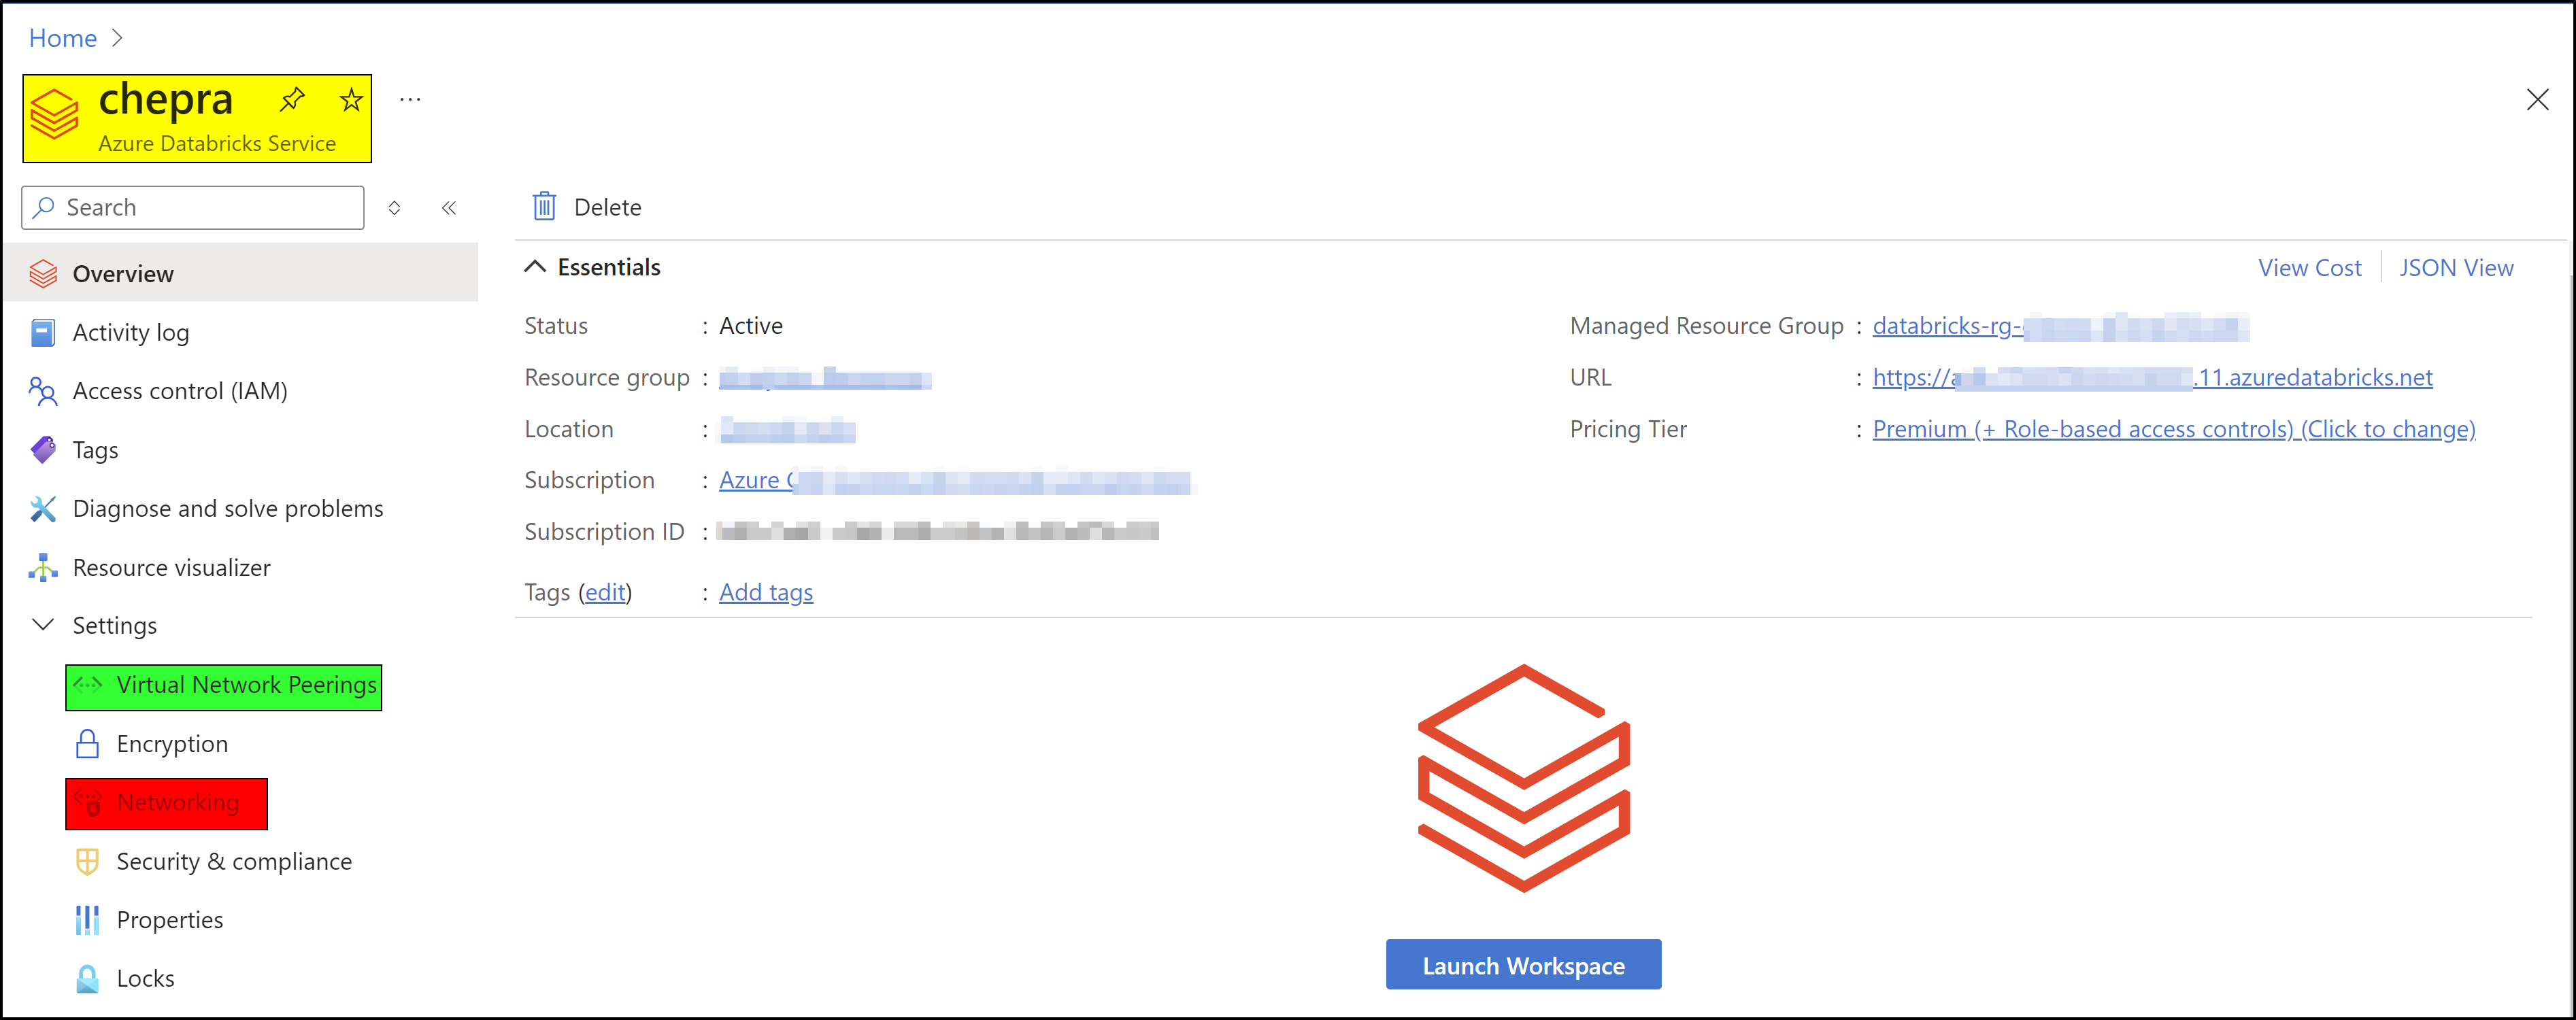Click the Launch Workspace button
2576x1020 pixels.
(x=1523, y=964)
